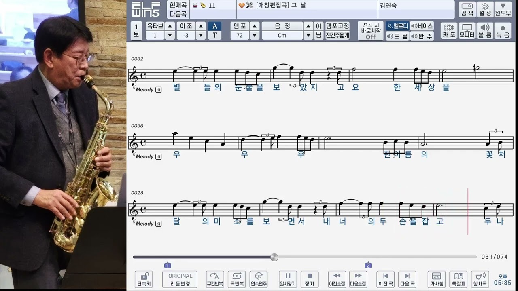Stop playback with 정지 button

pyautogui.click(x=310, y=279)
